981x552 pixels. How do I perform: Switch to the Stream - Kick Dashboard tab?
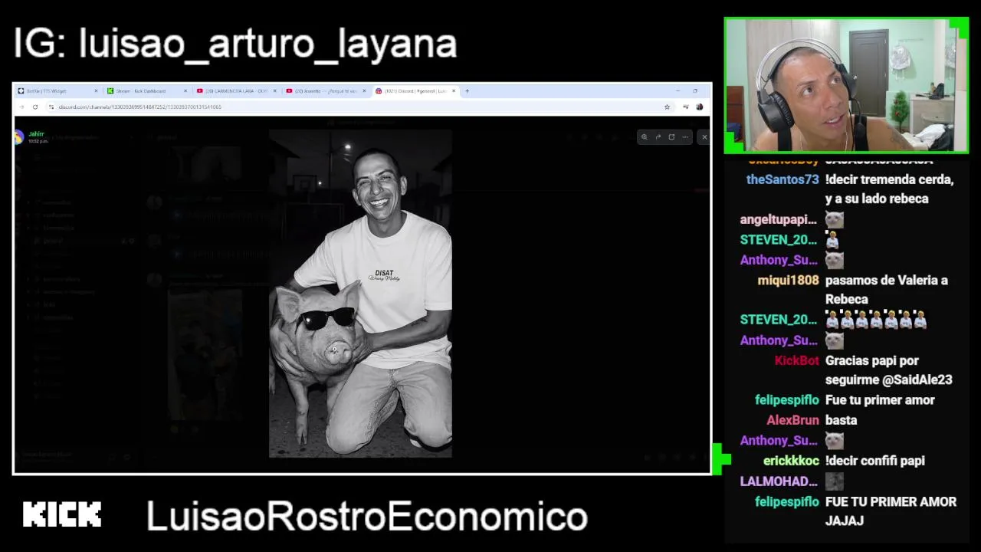click(x=147, y=91)
